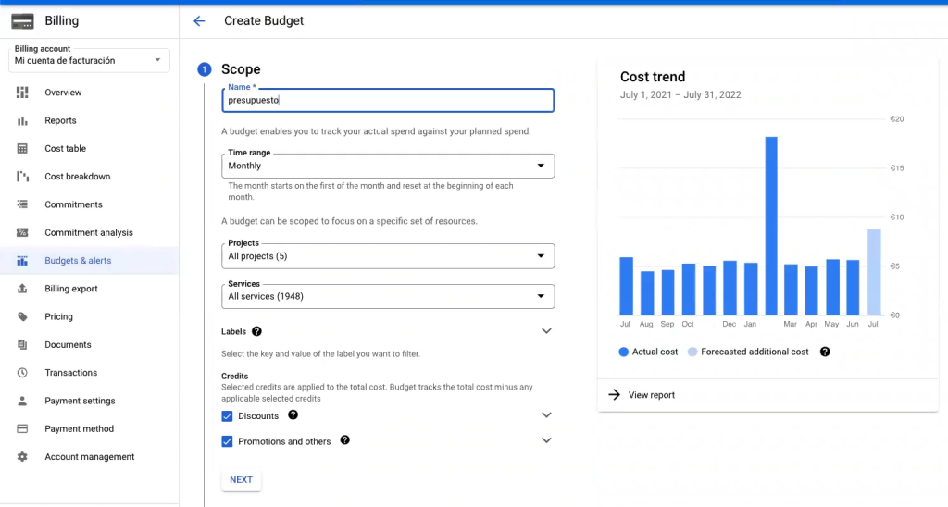The image size is (948, 507).
Task: Open Account management in the sidebar
Action: point(90,457)
